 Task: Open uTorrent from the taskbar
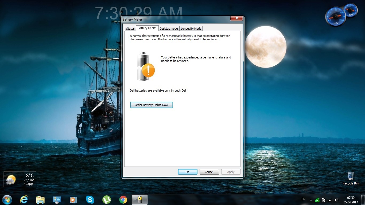pos(107,200)
